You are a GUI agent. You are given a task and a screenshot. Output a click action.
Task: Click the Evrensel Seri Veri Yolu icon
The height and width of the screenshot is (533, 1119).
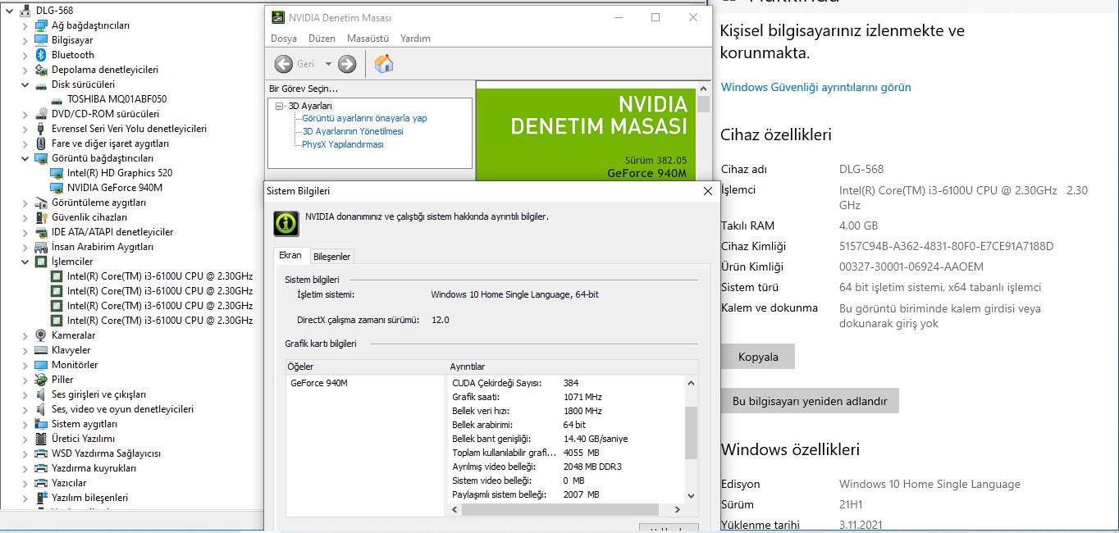pos(41,129)
